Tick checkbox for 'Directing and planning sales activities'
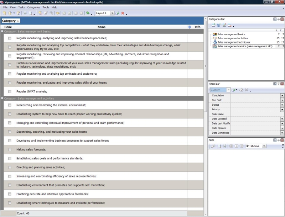The height and width of the screenshot is (217, 285). tap(10, 167)
